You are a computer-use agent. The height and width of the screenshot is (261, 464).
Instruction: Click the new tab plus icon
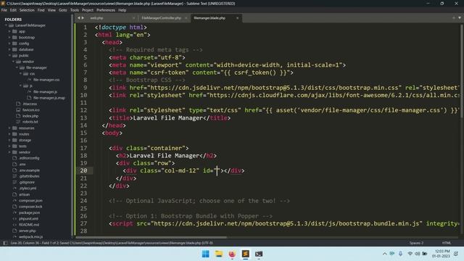point(454,18)
